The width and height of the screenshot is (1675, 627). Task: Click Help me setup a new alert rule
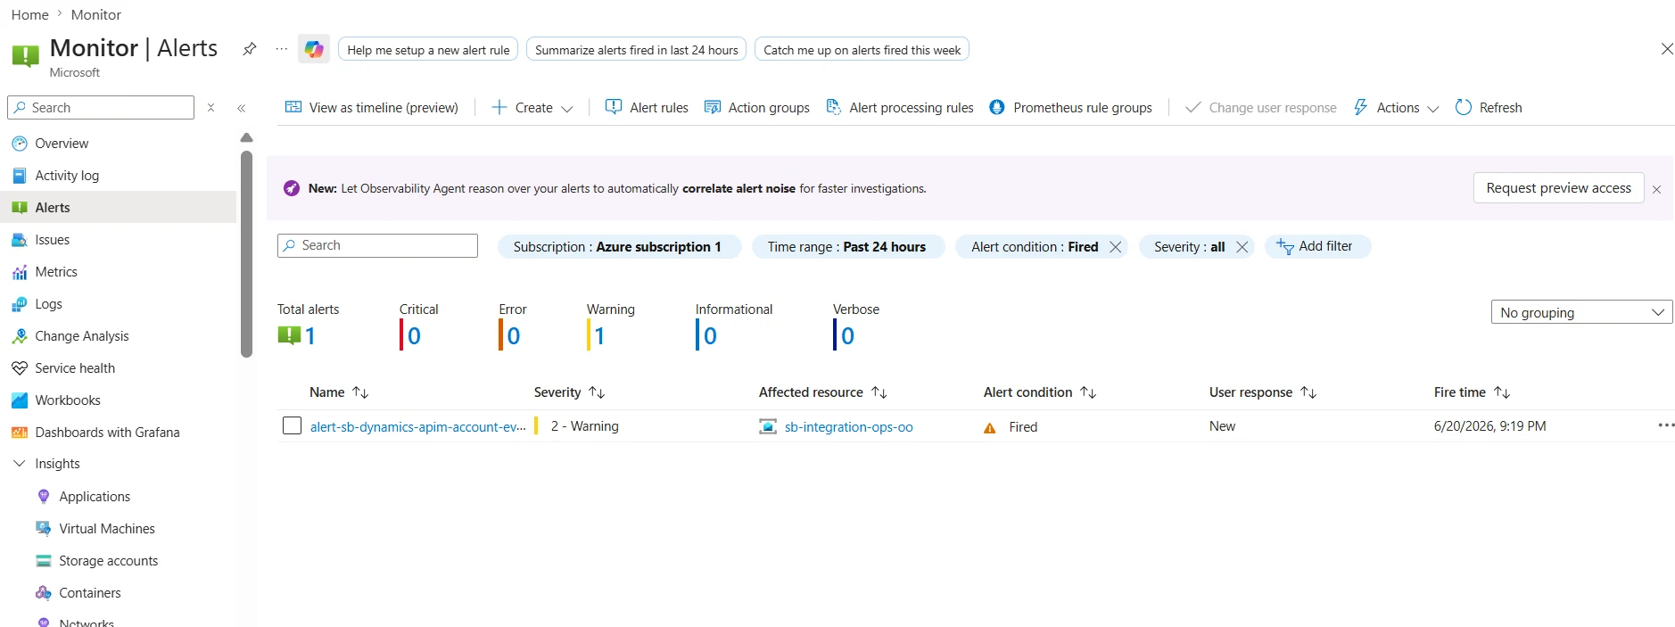point(428,50)
